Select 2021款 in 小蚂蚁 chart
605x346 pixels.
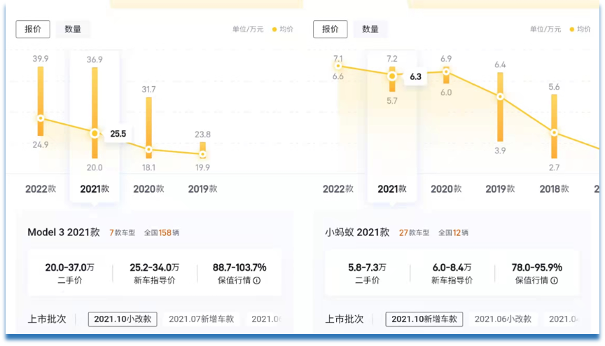click(x=392, y=189)
